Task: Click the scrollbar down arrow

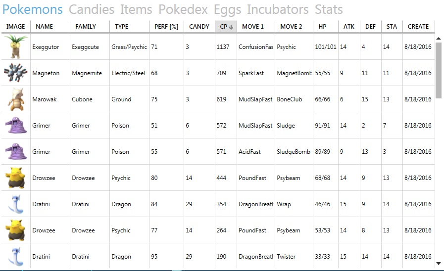Action: click(439, 264)
